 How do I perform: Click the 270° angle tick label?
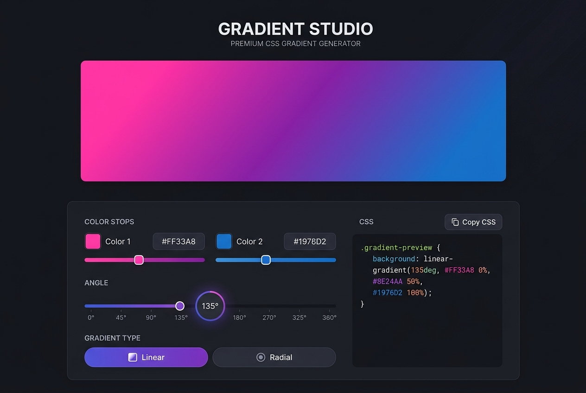click(x=269, y=317)
